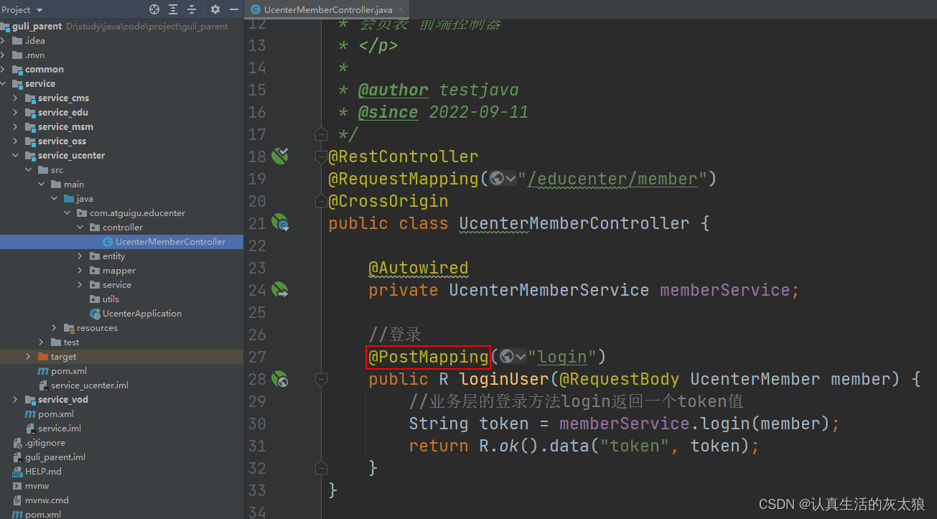
Task: Expand the service_vod module arrow
Action: click(x=16, y=400)
